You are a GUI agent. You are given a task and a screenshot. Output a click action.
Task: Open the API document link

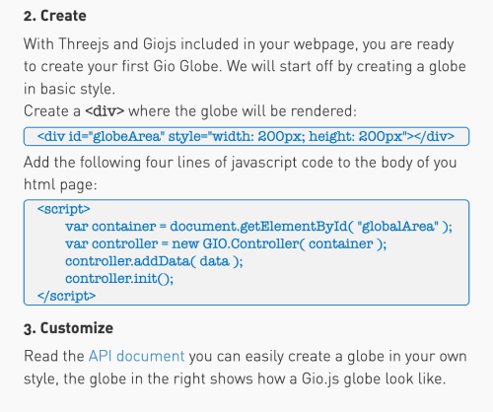[x=136, y=357]
